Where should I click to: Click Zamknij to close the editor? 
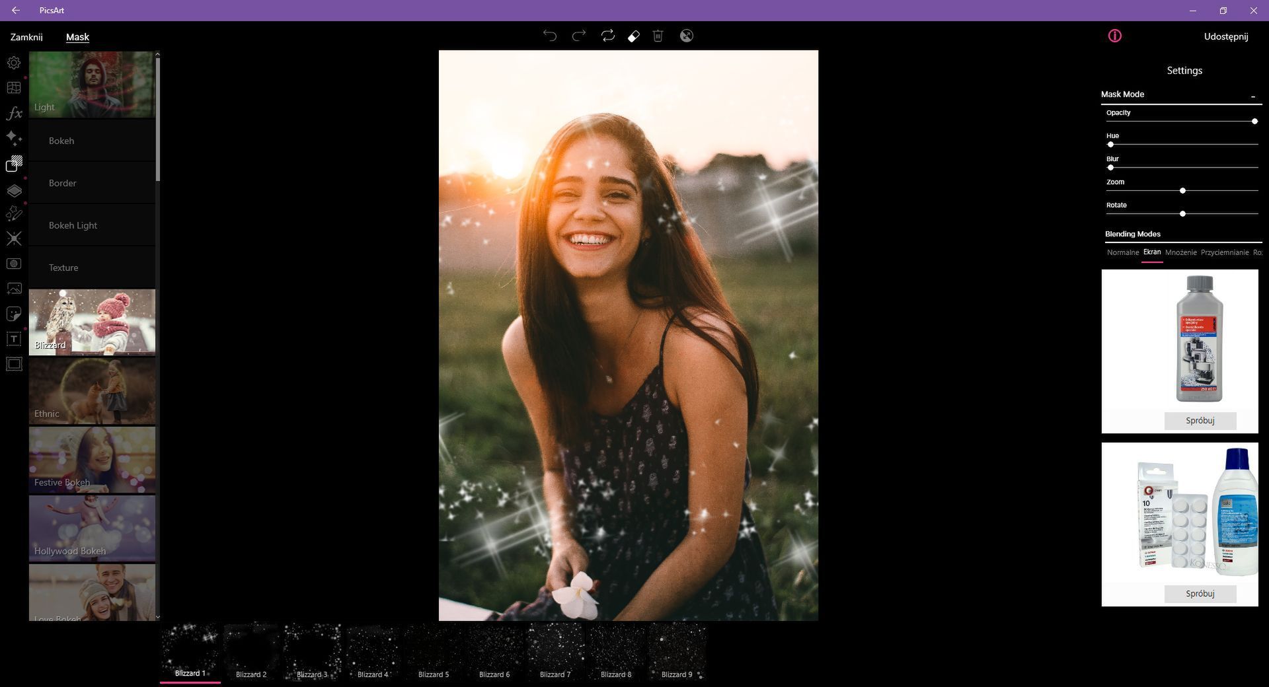click(x=26, y=37)
